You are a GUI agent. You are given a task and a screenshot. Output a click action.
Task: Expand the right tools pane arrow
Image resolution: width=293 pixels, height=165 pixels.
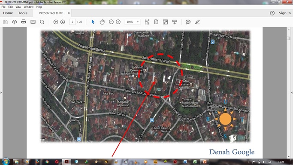pos(292,93)
